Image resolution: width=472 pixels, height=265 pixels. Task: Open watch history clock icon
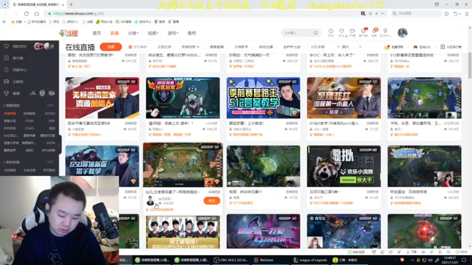pyautogui.click(x=330, y=32)
